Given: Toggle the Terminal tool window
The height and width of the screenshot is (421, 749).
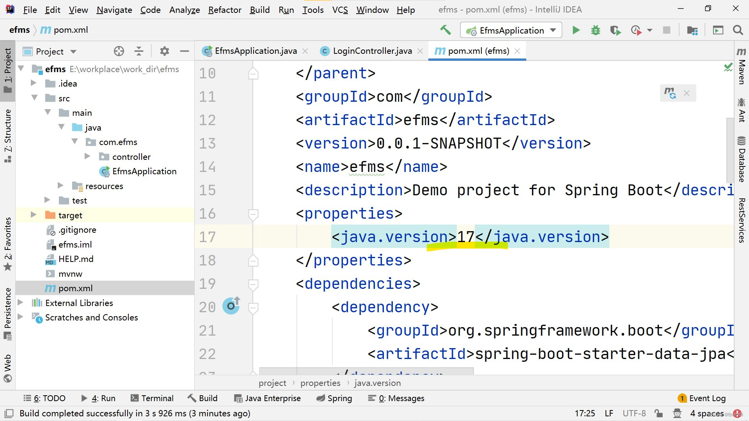Looking at the screenshot, I should tap(152, 398).
